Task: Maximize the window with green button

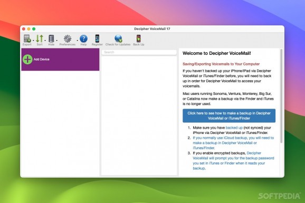Action: [34, 29]
